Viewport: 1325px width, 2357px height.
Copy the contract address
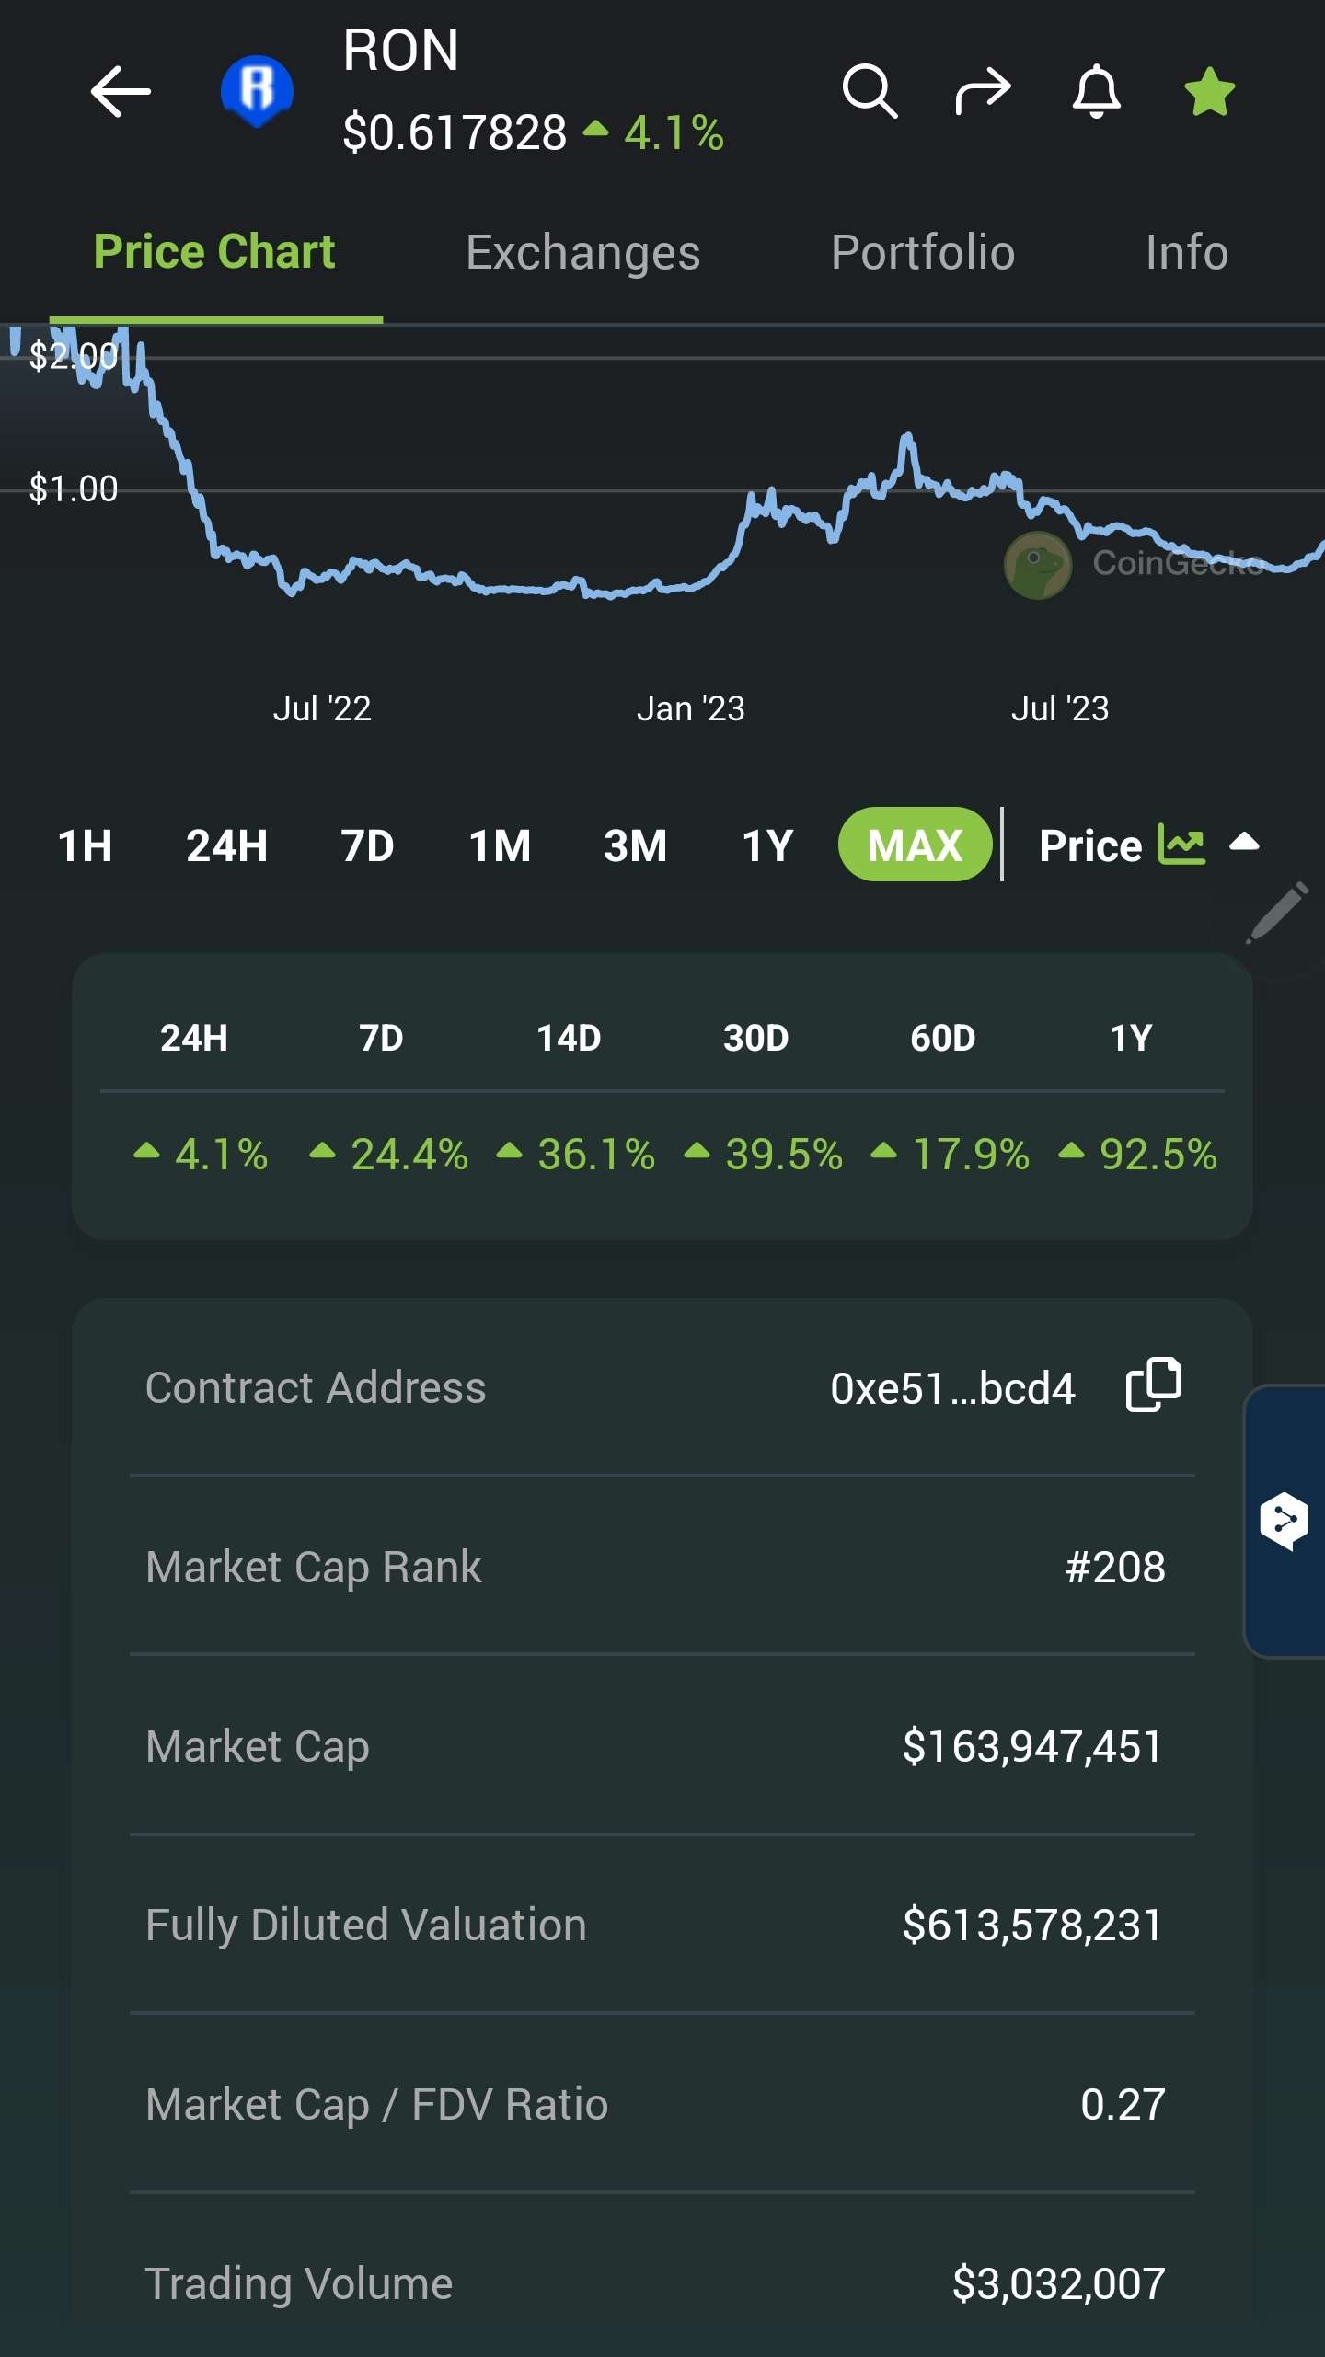(x=1153, y=1385)
